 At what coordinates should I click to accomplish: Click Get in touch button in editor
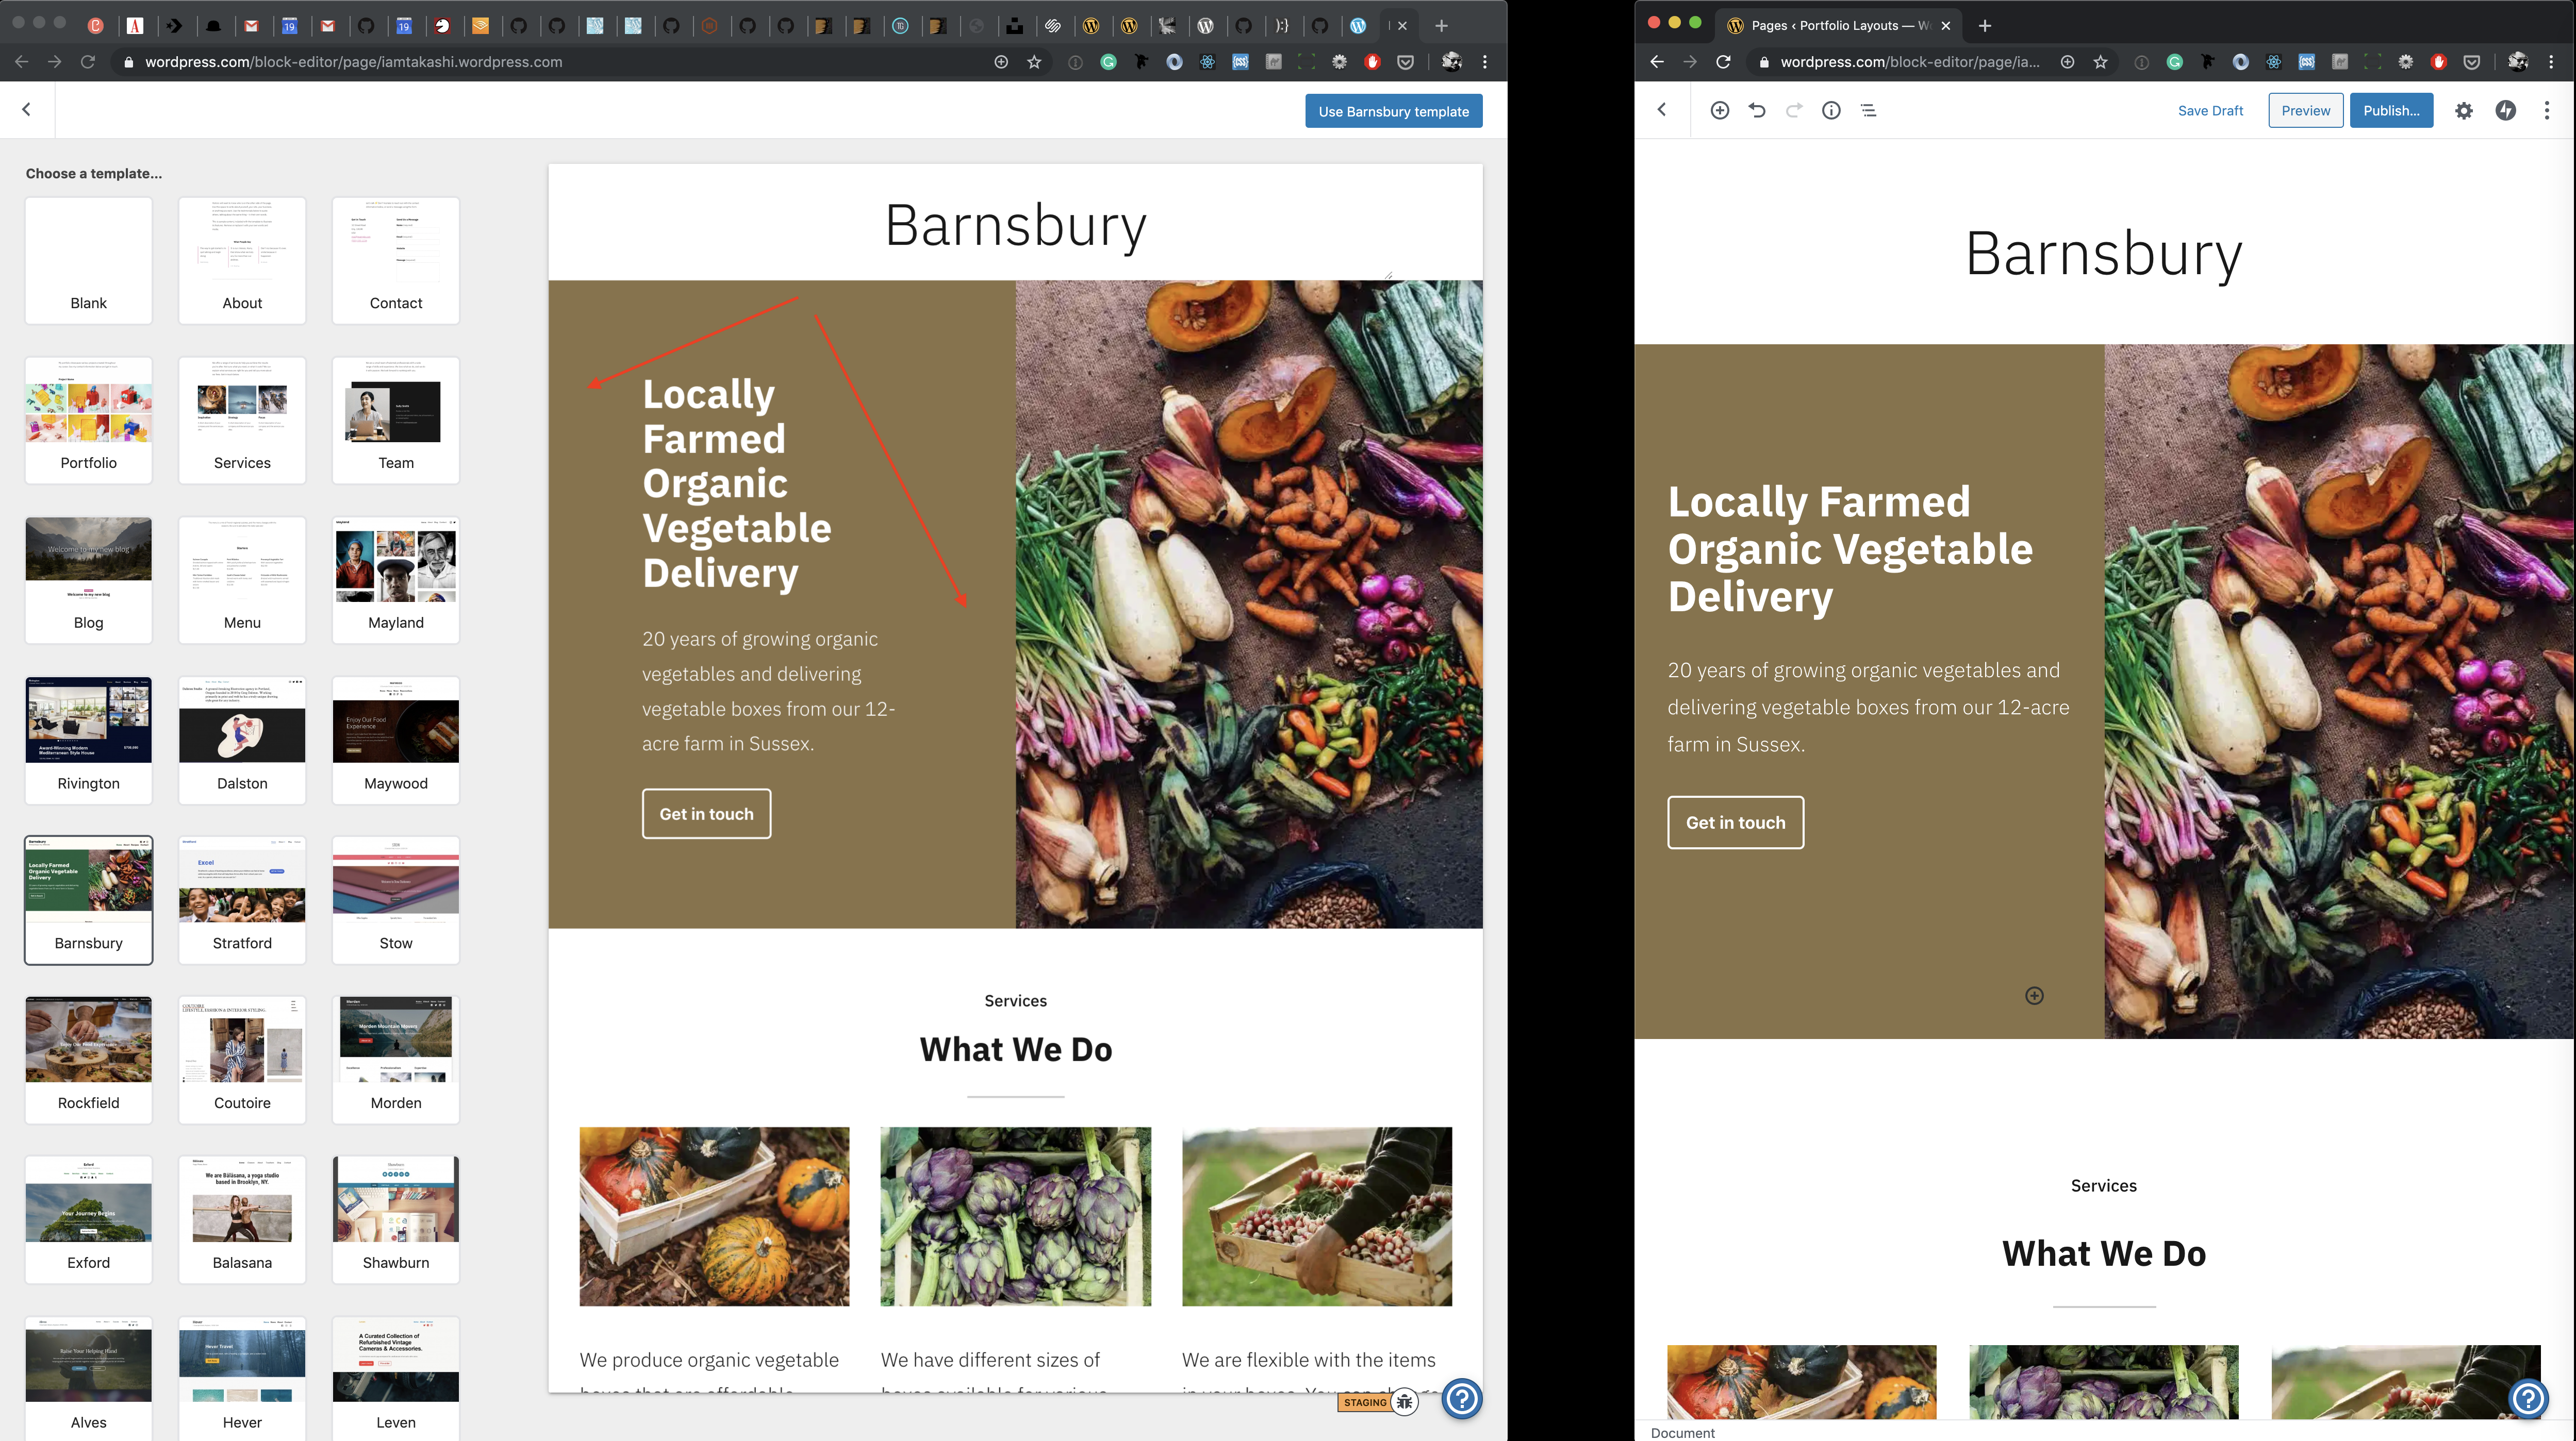click(x=1735, y=823)
